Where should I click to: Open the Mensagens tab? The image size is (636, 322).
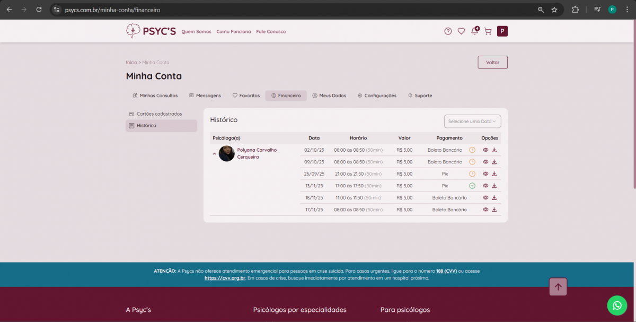coord(205,95)
